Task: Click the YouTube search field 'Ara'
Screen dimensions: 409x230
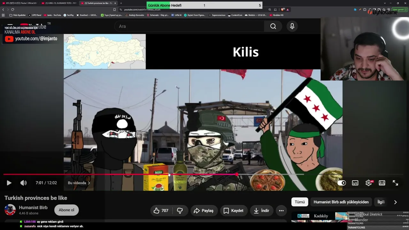Action: 189,26
